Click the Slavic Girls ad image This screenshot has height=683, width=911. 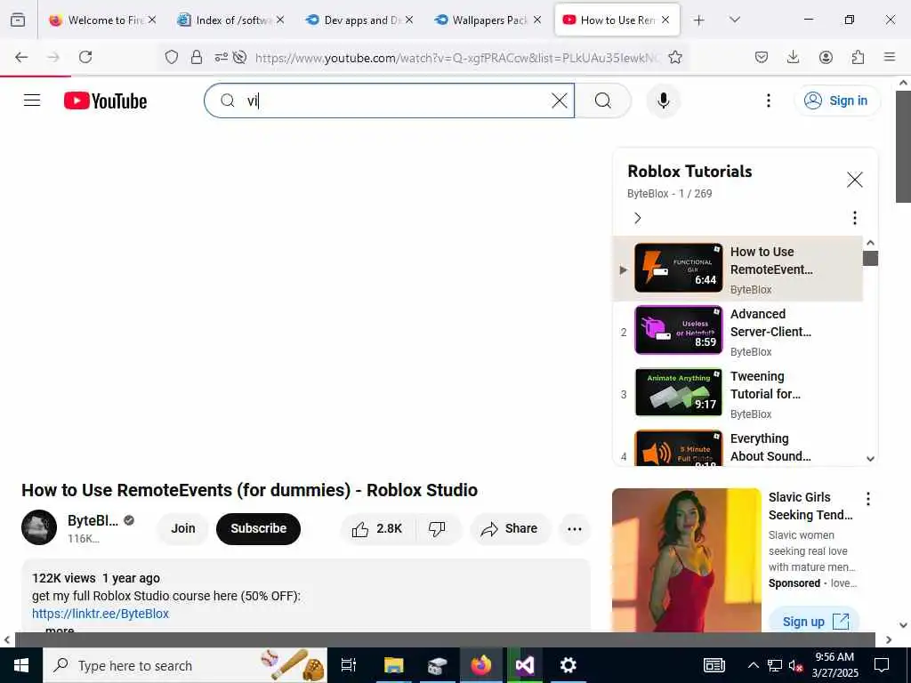click(686, 560)
